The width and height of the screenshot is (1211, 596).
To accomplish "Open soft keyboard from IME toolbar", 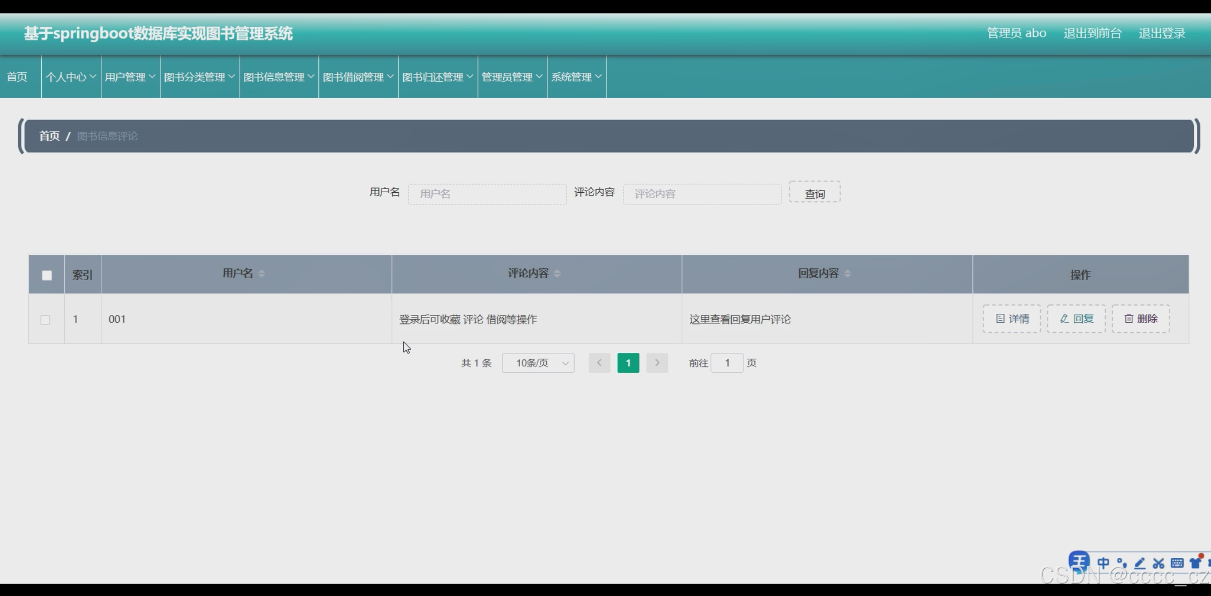I will point(1177,563).
